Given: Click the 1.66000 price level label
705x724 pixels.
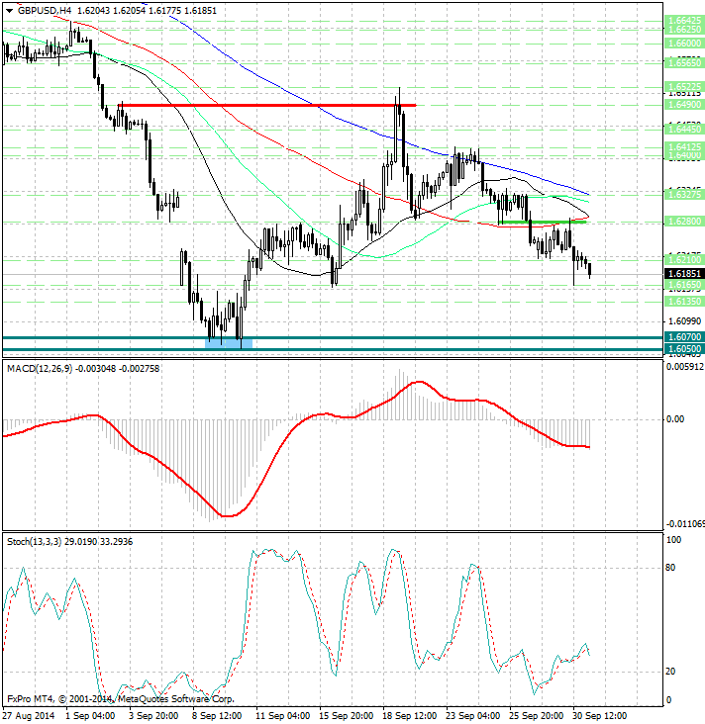Looking at the screenshot, I should (684, 43).
